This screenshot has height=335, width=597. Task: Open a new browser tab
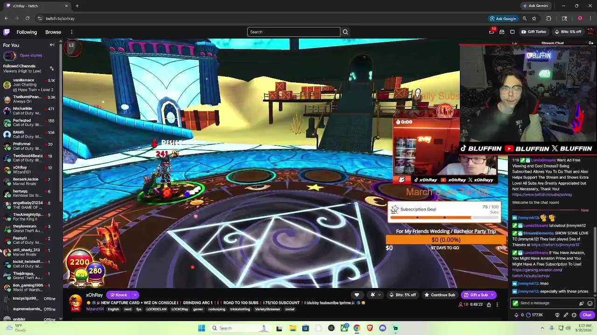click(x=77, y=6)
